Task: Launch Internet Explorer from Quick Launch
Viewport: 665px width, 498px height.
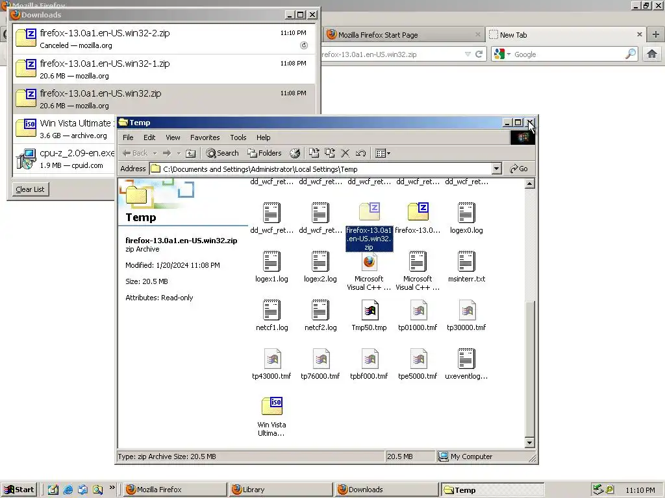Action: (x=68, y=490)
